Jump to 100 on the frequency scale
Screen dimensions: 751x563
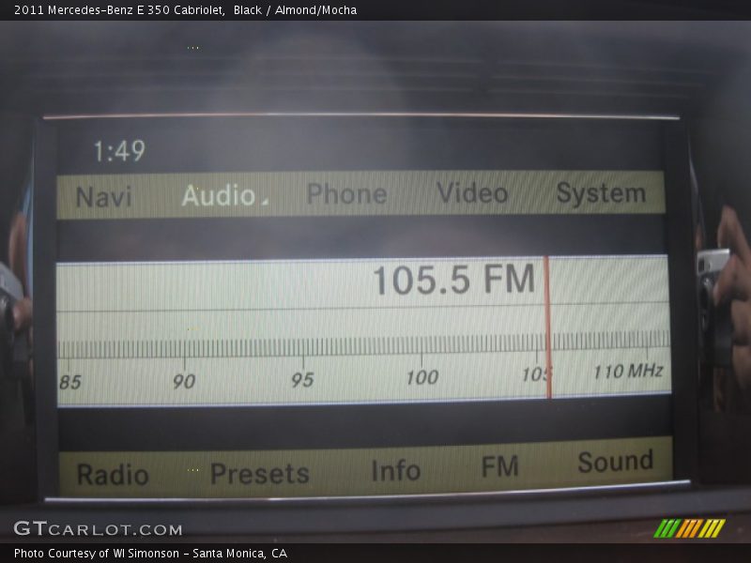(421, 377)
